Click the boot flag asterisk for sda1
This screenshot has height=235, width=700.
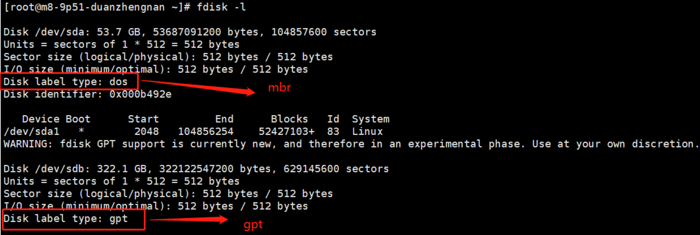point(81,131)
